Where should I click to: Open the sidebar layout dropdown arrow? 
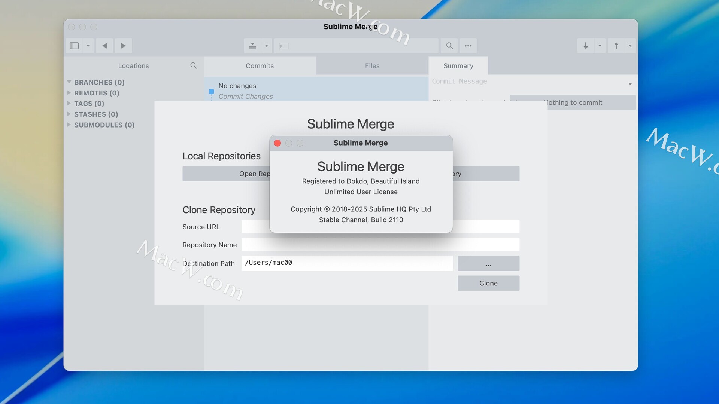[88, 46]
